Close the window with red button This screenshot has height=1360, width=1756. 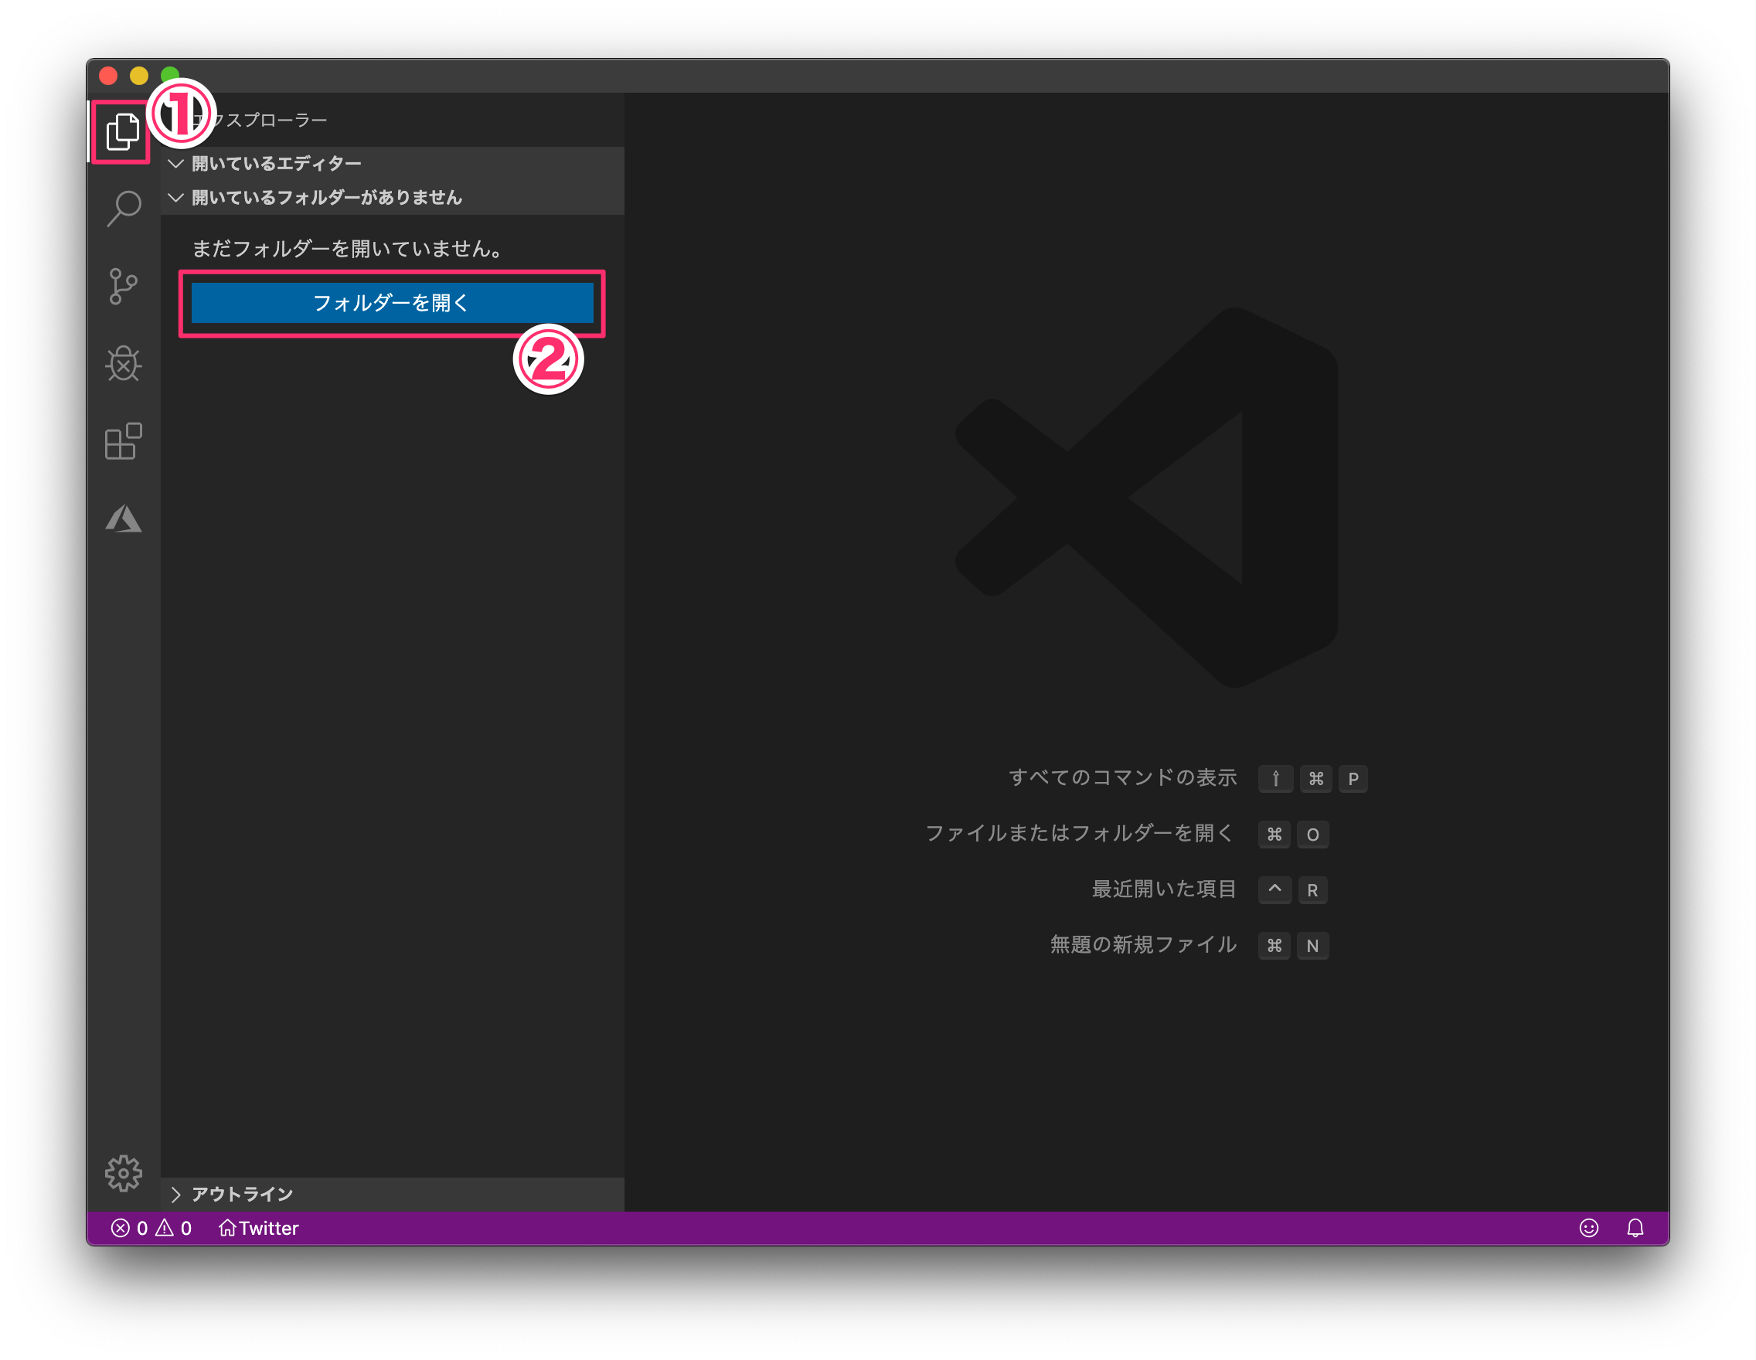(x=108, y=76)
